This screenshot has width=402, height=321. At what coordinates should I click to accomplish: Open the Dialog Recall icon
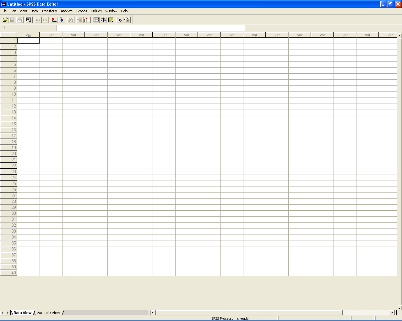[x=29, y=20]
